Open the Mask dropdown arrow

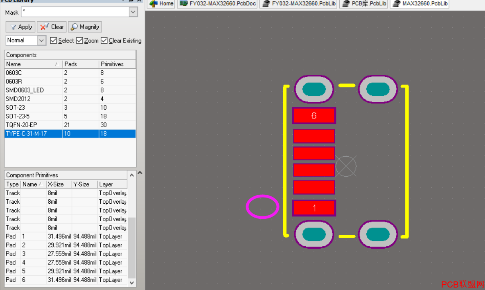coord(133,12)
